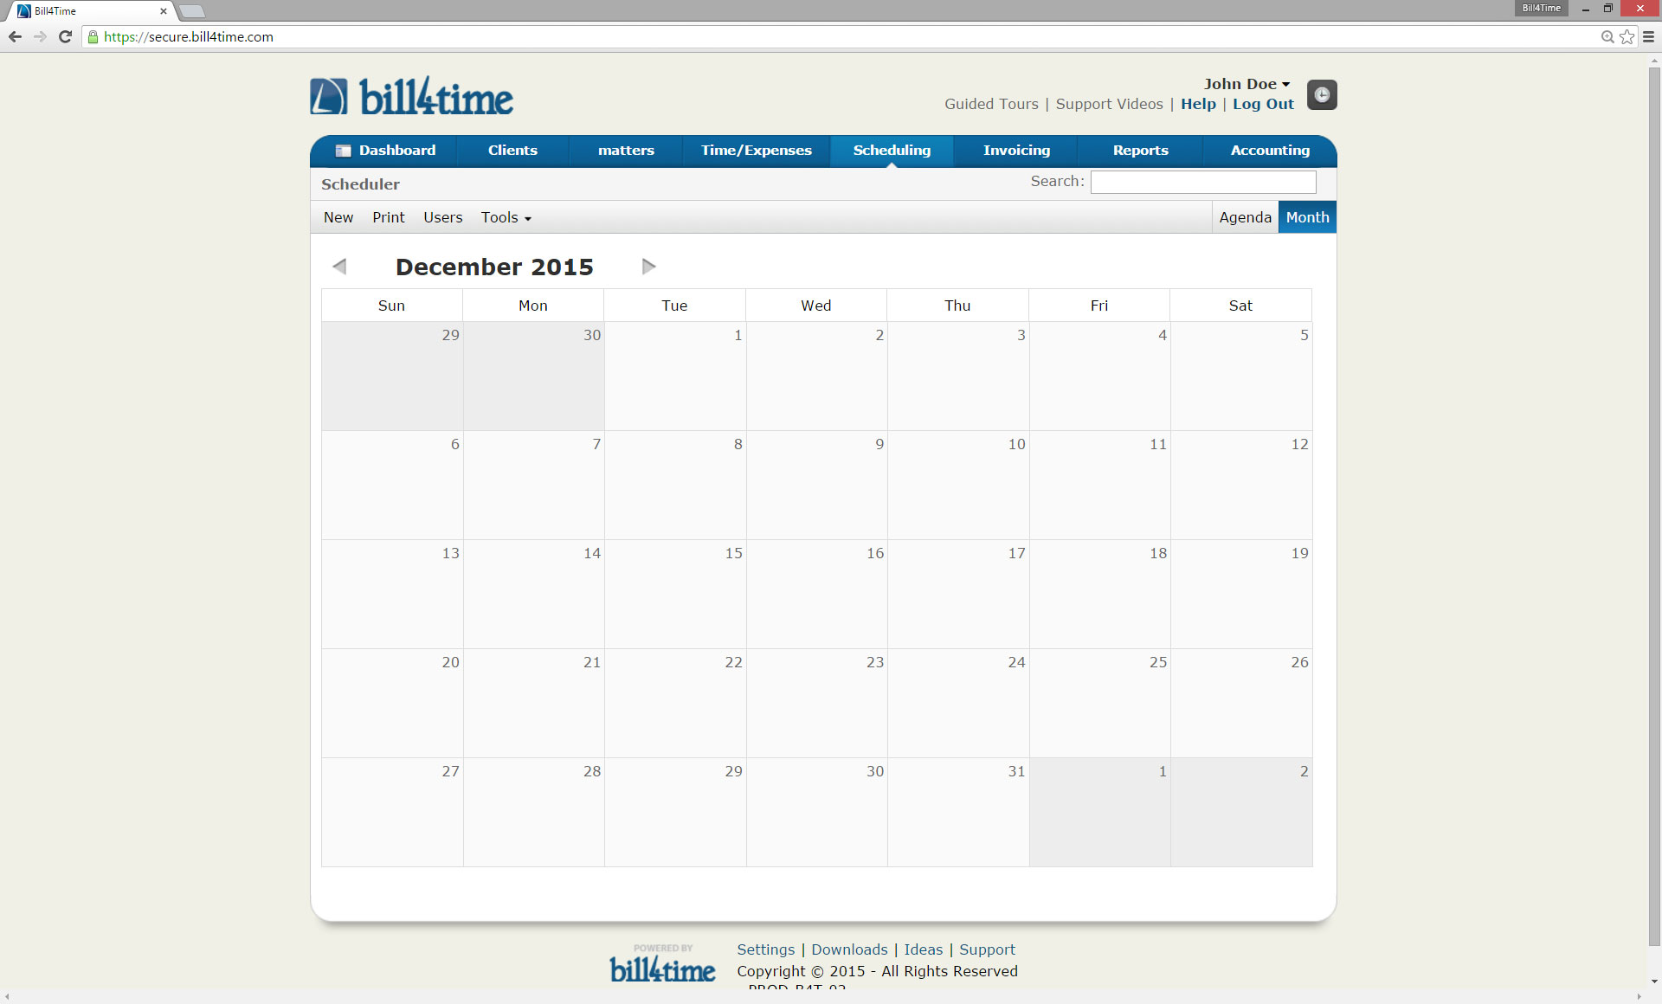Open the Time/Expenses tab

pos(756,151)
